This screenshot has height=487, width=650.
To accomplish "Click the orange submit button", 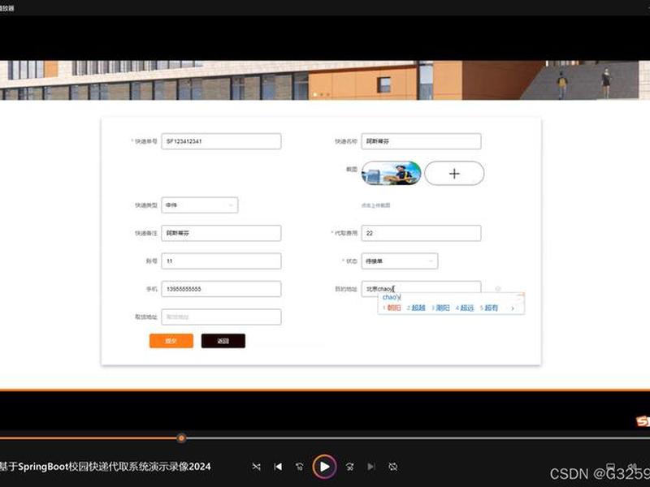I will coord(171,341).
